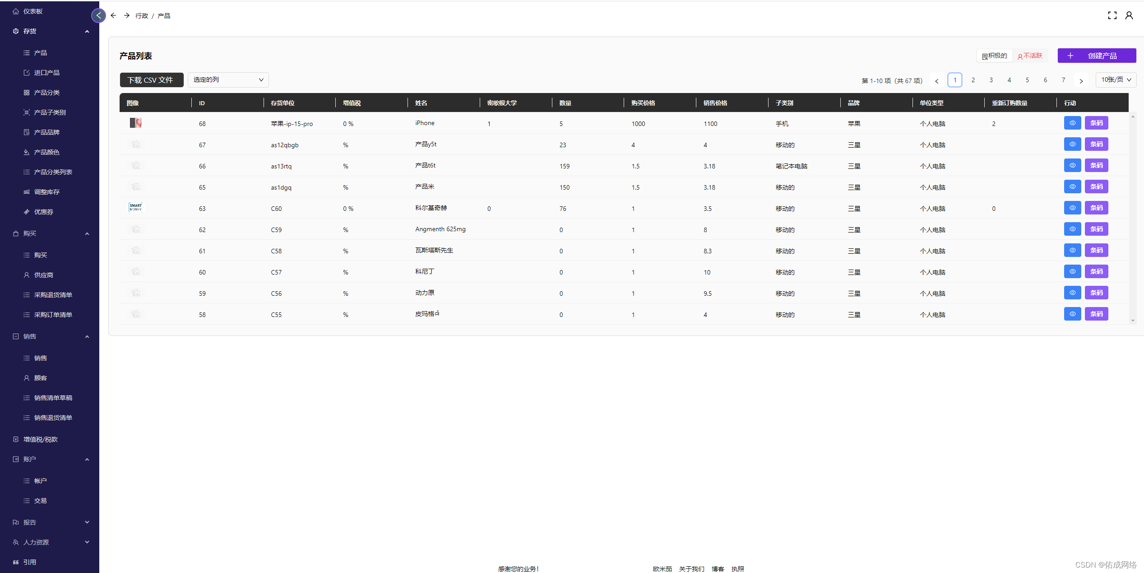Click the 创建产品 button
1144x573 pixels.
tap(1096, 56)
